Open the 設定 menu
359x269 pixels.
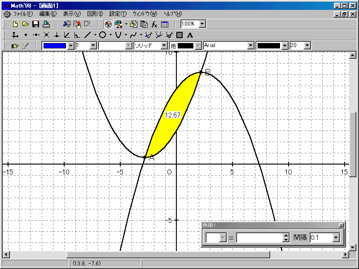(118, 14)
